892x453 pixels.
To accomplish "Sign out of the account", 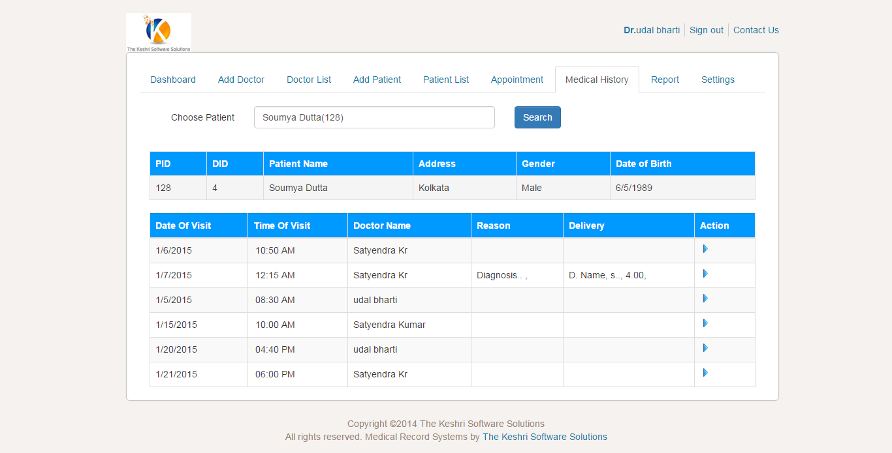I will (706, 30).
